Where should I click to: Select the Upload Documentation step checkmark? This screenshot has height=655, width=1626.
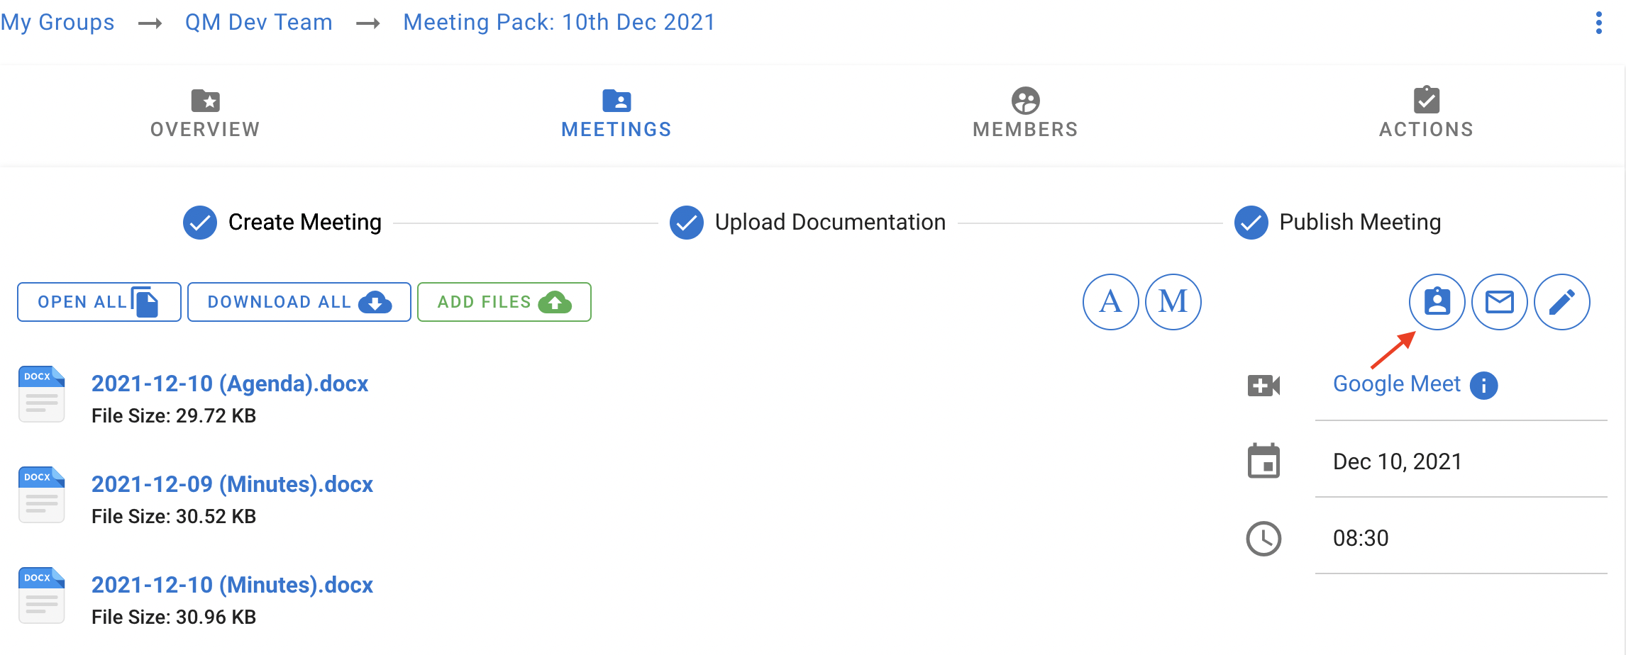tap(687, 223)
